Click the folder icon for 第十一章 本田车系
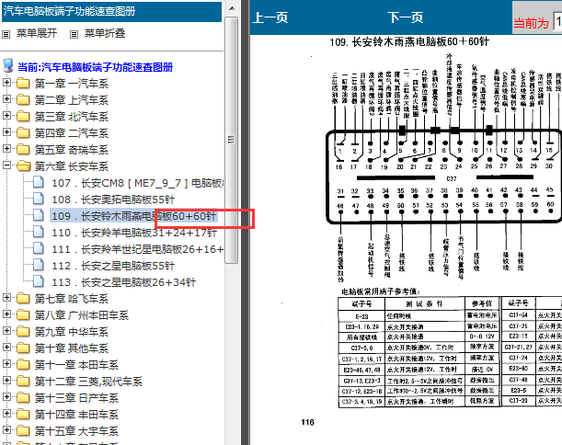The height and width of the screenshot is (445, 562). (23, 365)
